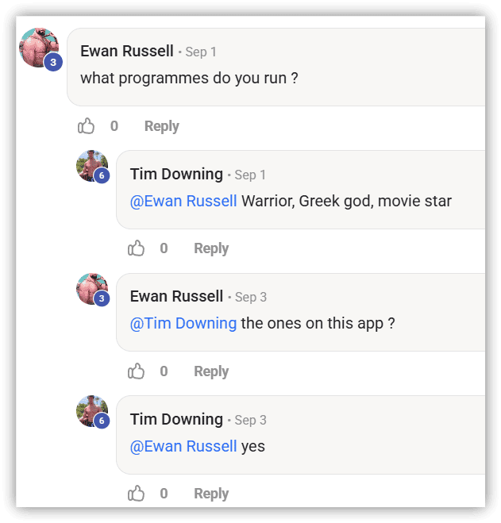Reply to Ewan's 'what programmes do you run' comment
Image resolution: width=501 pixels, height=523 pixels.
161,126
